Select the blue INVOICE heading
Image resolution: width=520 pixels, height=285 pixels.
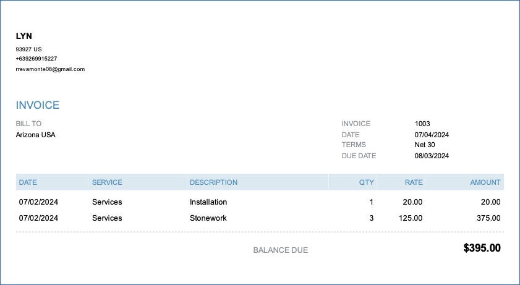point(38,105)
